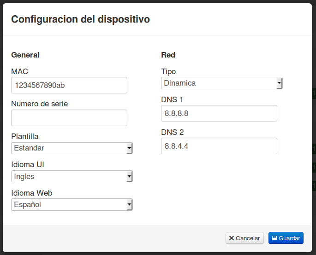
Task: Open the Plantilla dropdown showing Estandar
Action: point(69,148)
